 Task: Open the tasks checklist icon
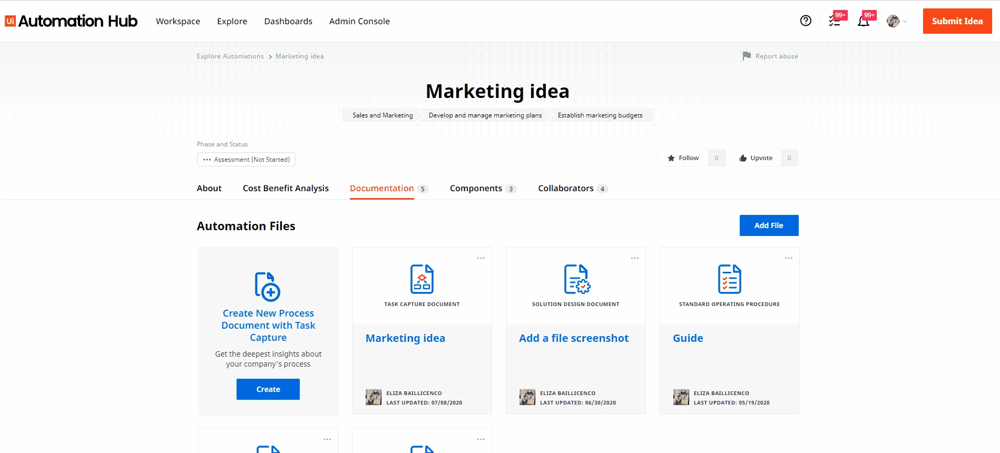[835, 21]
